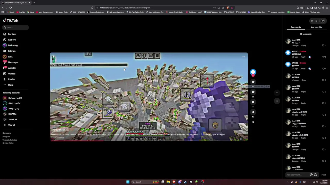Go back in the browser
The width and height of the screenshot is (330, 185).
3,8
